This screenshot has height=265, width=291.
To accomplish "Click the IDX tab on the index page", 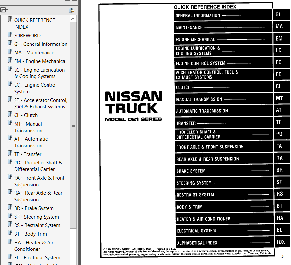I will click(283, 242).
